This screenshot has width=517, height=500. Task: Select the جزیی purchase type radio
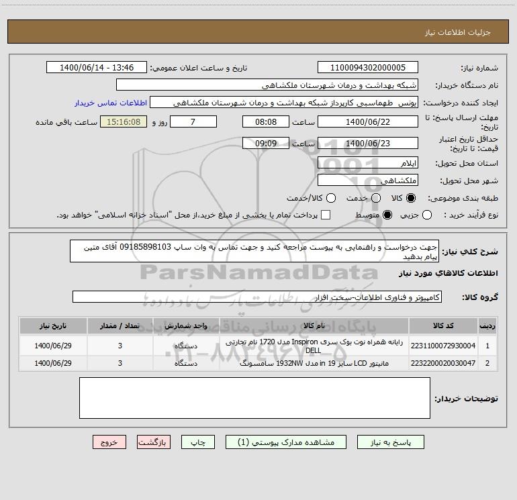[x=426, y=215]
